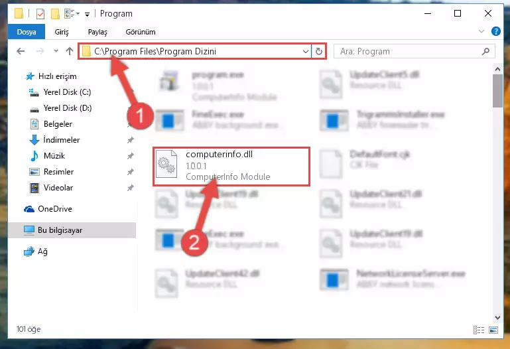Minimize the Program window
Image resolution: width=510 pixels, height=349 pixels.
(428, 13)
